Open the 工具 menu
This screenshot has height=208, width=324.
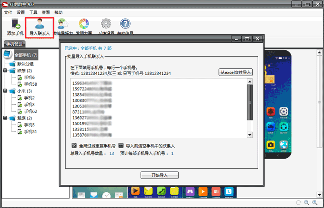point(33,12)
